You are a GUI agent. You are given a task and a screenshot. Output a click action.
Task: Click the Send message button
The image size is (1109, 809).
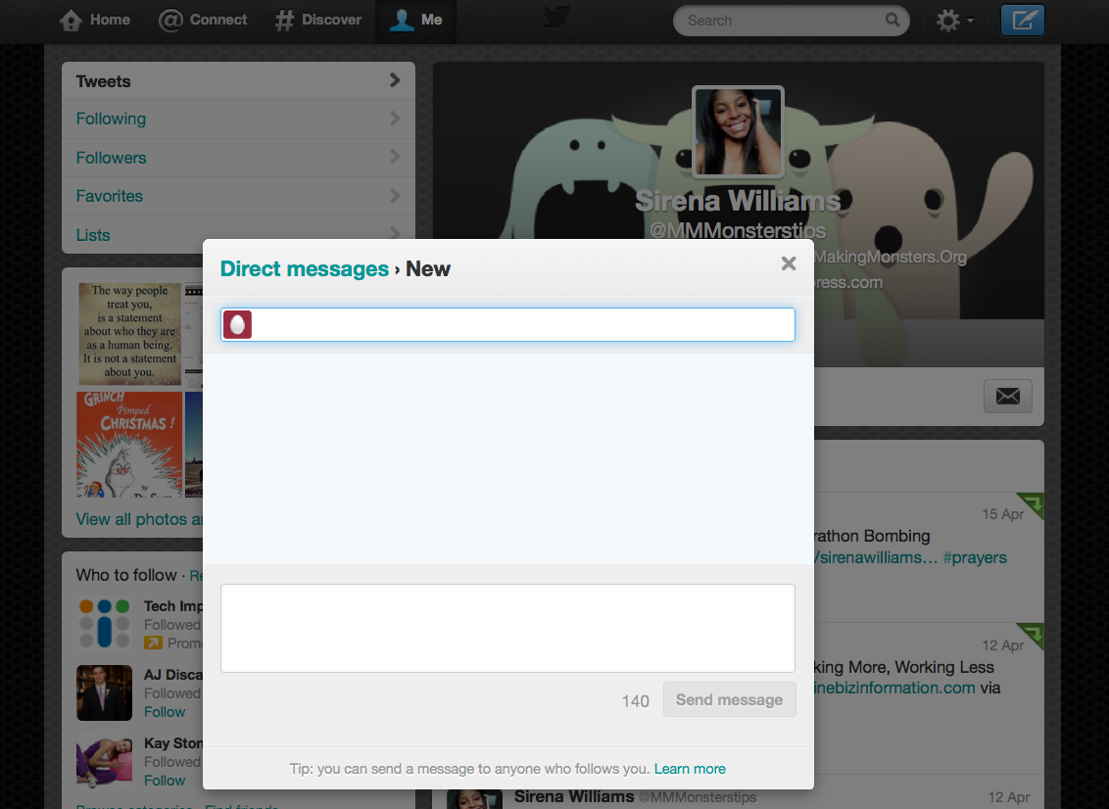(729, 699)
